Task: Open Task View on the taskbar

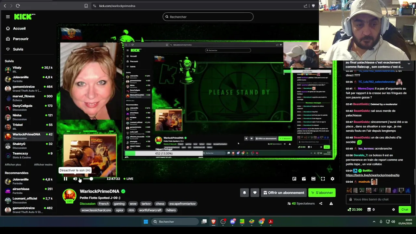Action: (204, 222)
